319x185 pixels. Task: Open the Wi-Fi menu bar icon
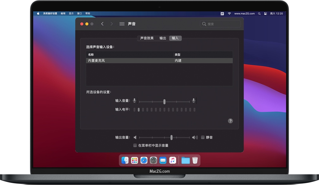pos(229,14)
